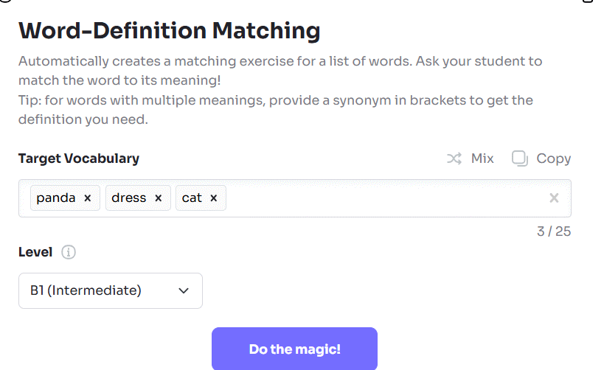Remove the panda word tag
Image resolution: width=604 pixels, height=370 pixels.
(x=87, y=198)
